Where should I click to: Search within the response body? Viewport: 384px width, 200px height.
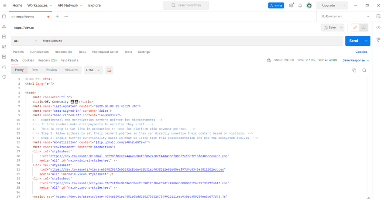coord(364,70)
